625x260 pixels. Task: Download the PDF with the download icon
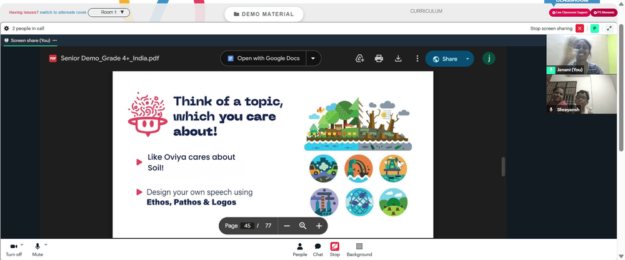397,59
